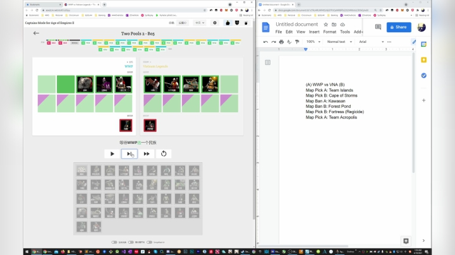Click the Redo icon in Docs toolbar
Image resolution: width=455 pixels, height=255 pixels.
(274, 42)
